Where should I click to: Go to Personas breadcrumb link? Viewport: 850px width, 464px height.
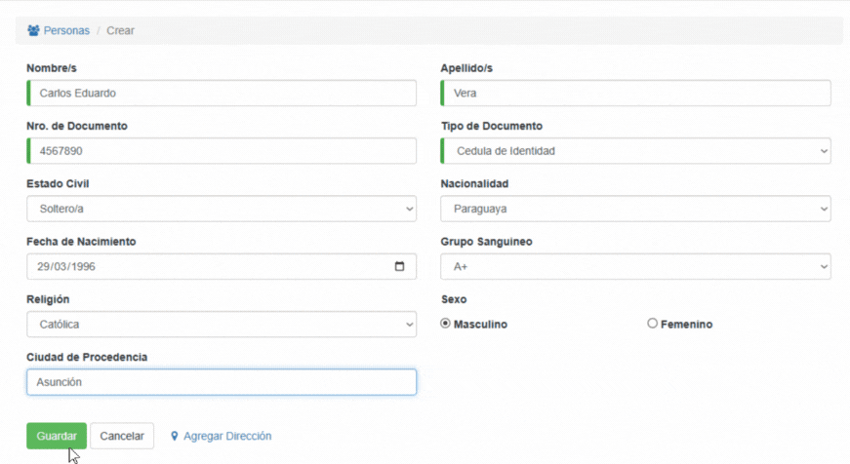pos(66,30)
